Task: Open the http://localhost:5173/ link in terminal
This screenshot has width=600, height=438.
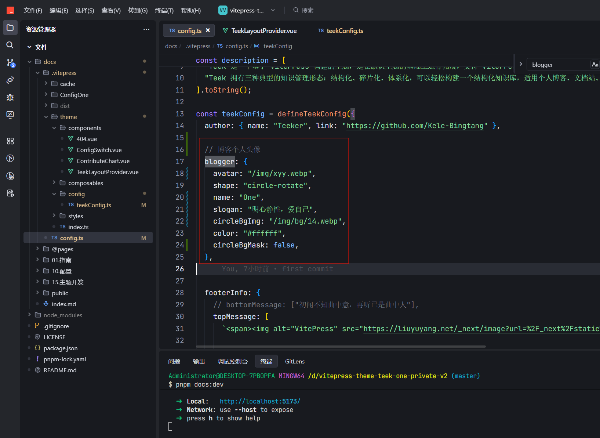Action: (260, 401)
